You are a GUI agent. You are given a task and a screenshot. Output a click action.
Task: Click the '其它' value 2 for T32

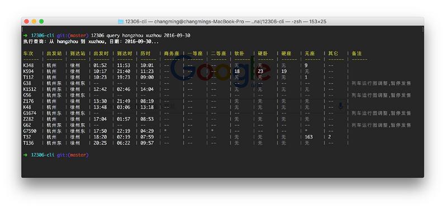click(330, 137)
